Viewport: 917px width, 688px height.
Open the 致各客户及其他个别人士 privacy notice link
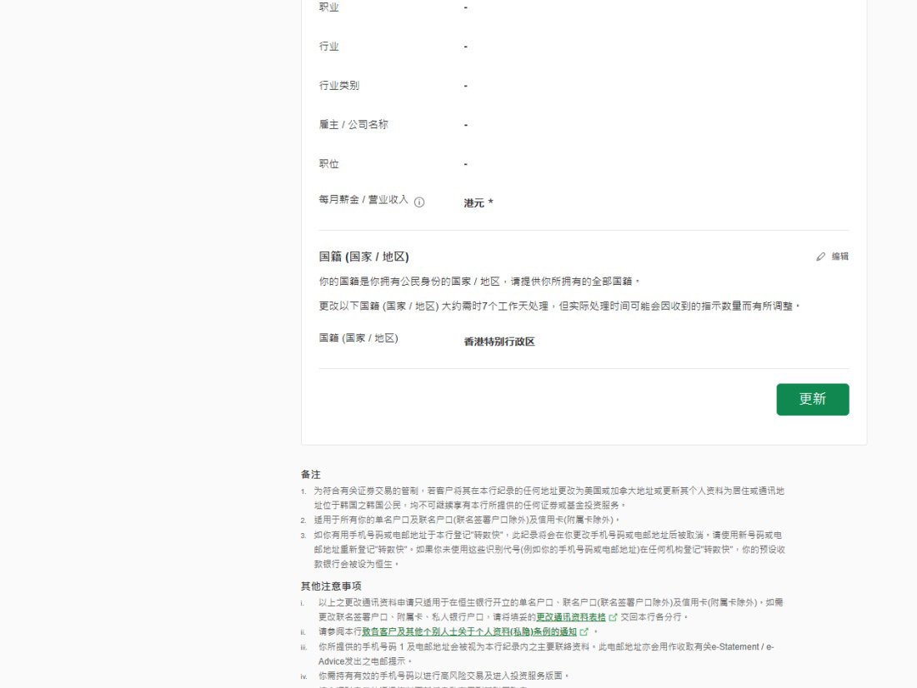(x=469, y=632)
